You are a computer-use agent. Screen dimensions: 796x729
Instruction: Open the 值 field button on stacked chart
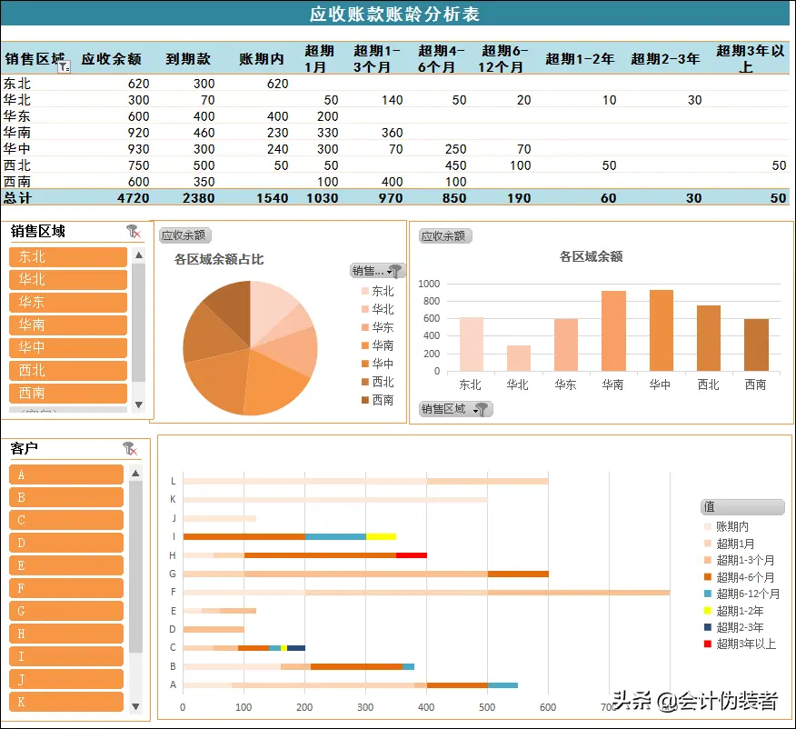click(x=741, y=507)
